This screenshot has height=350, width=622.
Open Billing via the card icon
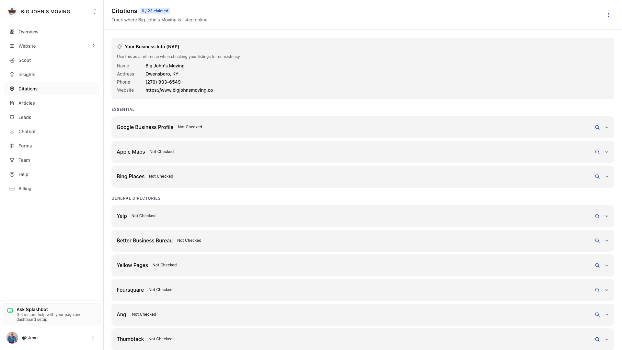tap(12, 189)
